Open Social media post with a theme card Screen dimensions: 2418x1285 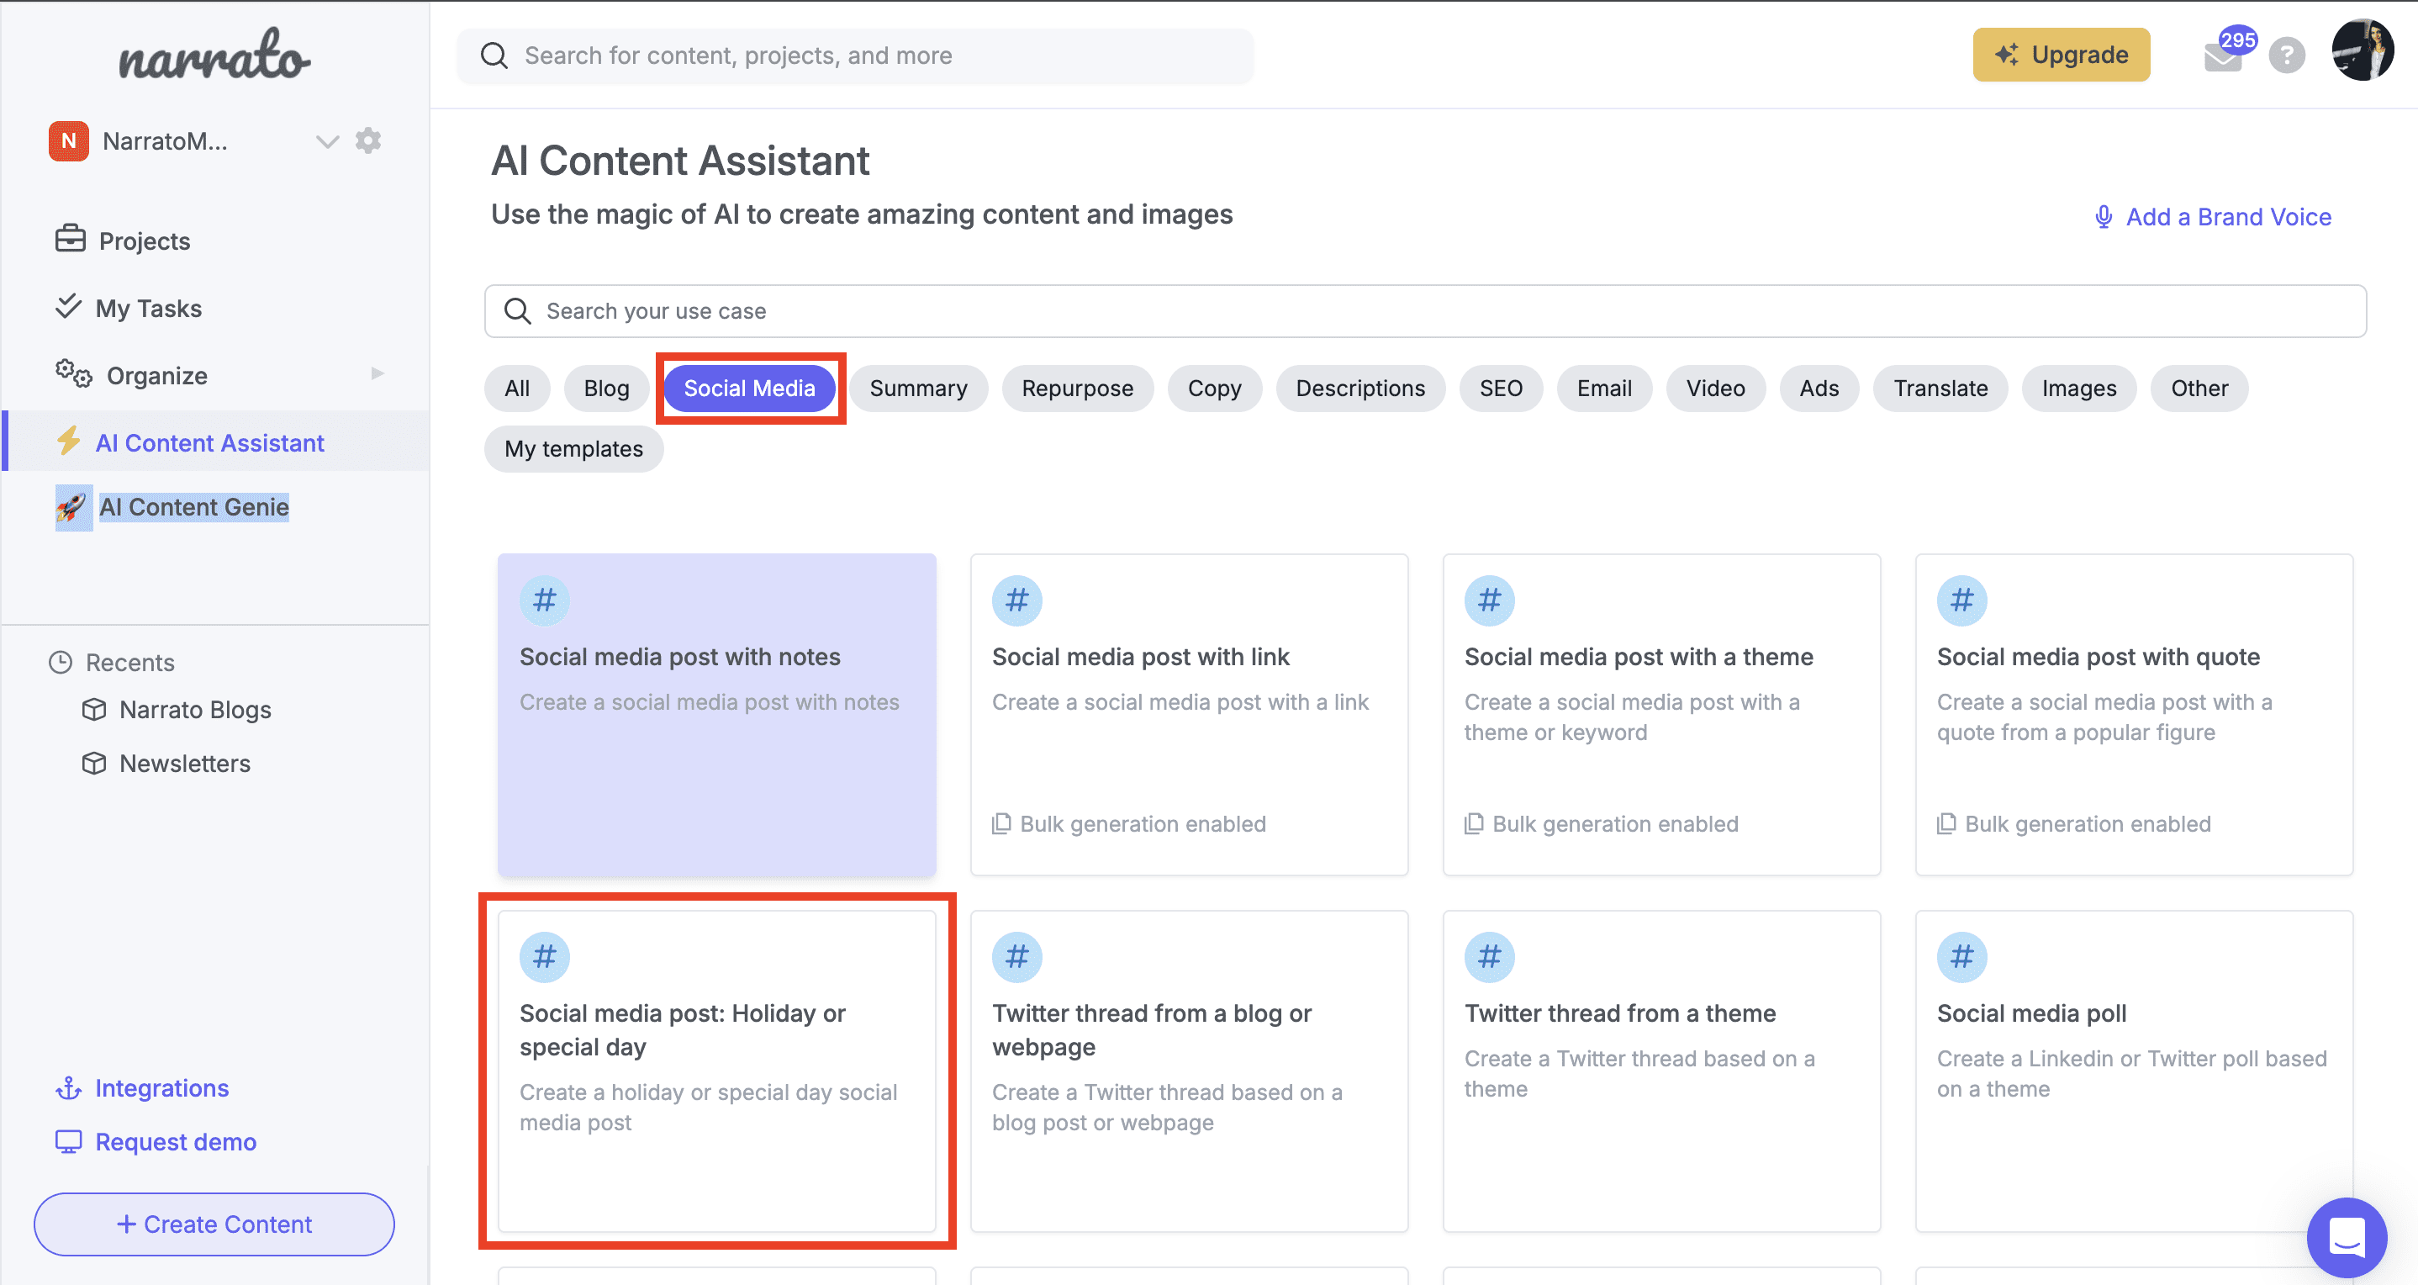(x=1661, y=714)
